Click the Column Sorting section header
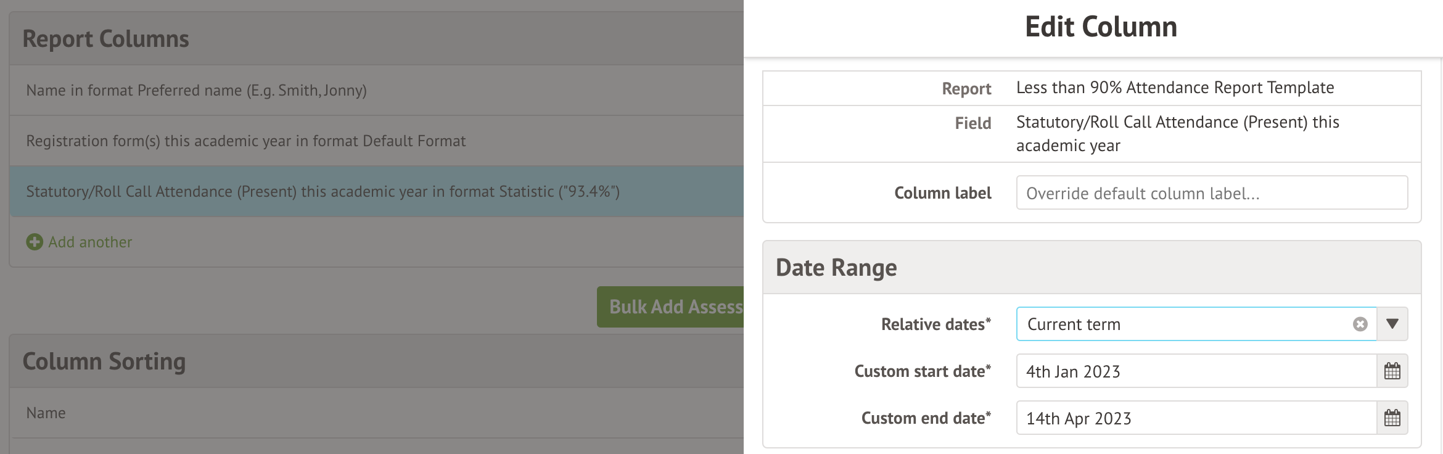This screenshot has width=1443, height=454. tap(104, 361)
